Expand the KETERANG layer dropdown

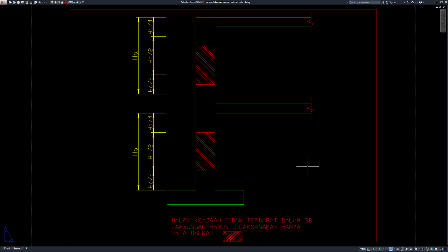80,2
